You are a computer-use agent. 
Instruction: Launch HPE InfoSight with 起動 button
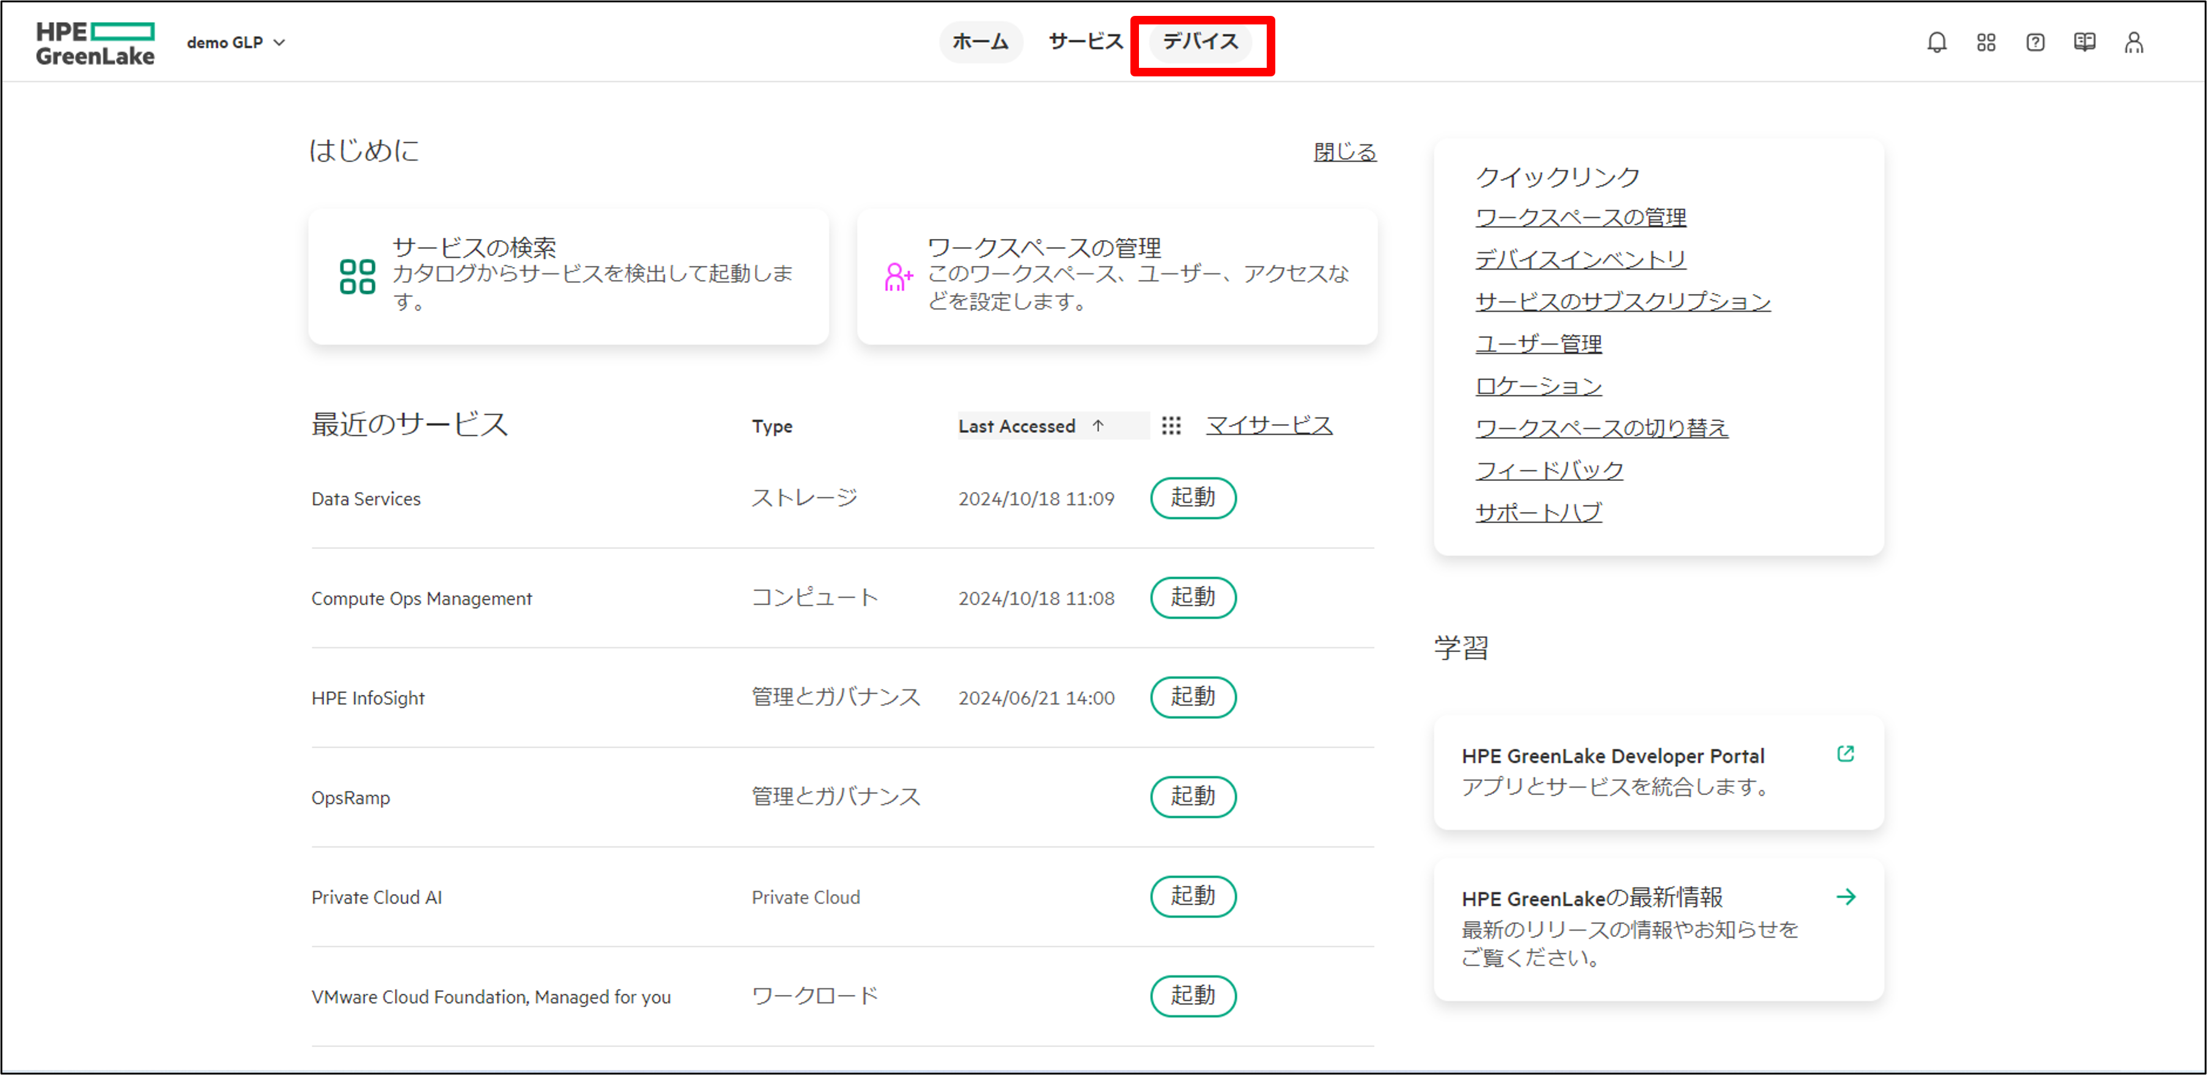point(1193,696)
